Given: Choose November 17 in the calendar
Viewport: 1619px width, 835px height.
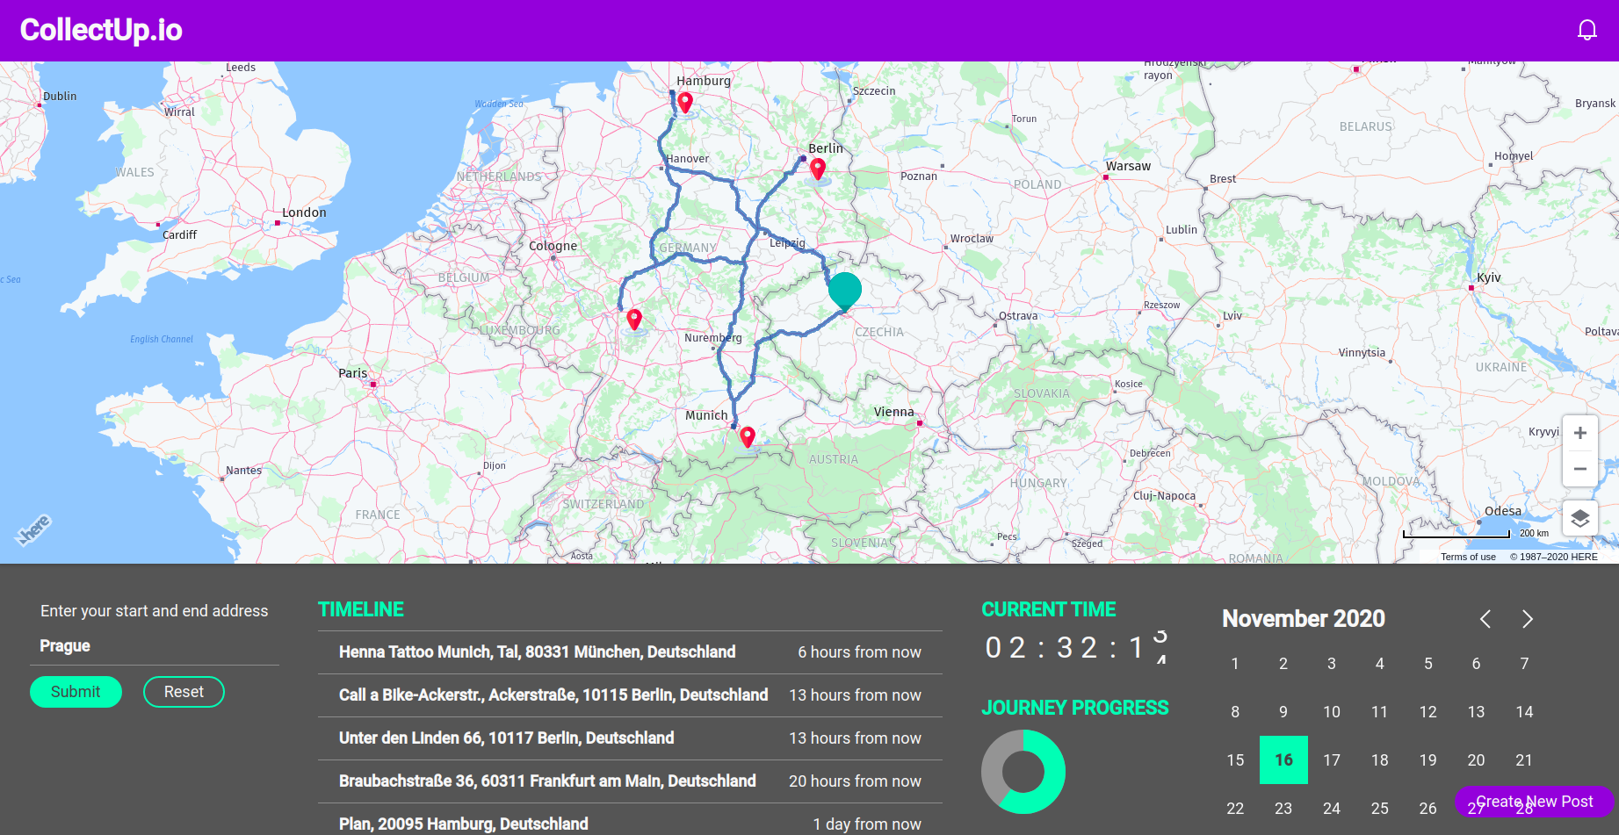Looking at the screenshot, I should point(1332,760).
